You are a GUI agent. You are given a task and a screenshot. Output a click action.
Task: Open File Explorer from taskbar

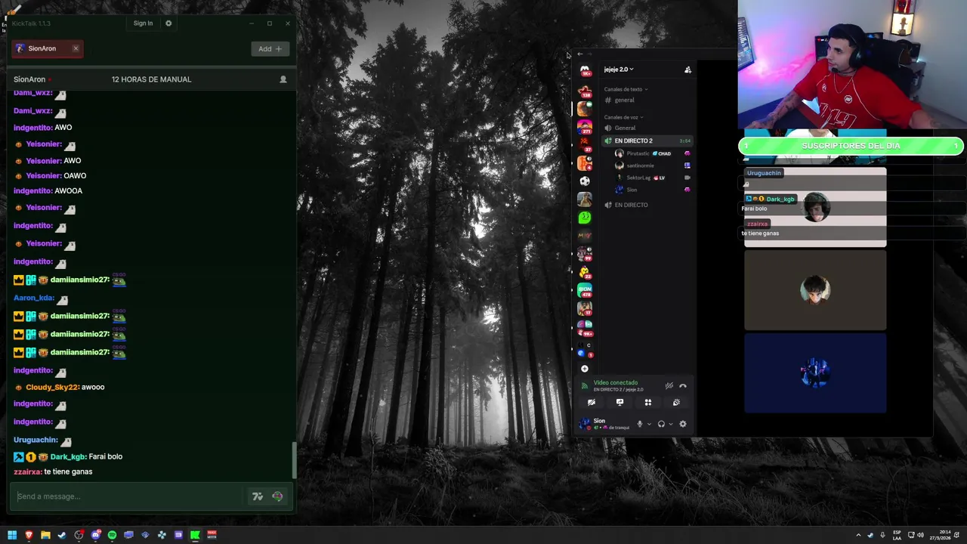click(x=45, y=536)
